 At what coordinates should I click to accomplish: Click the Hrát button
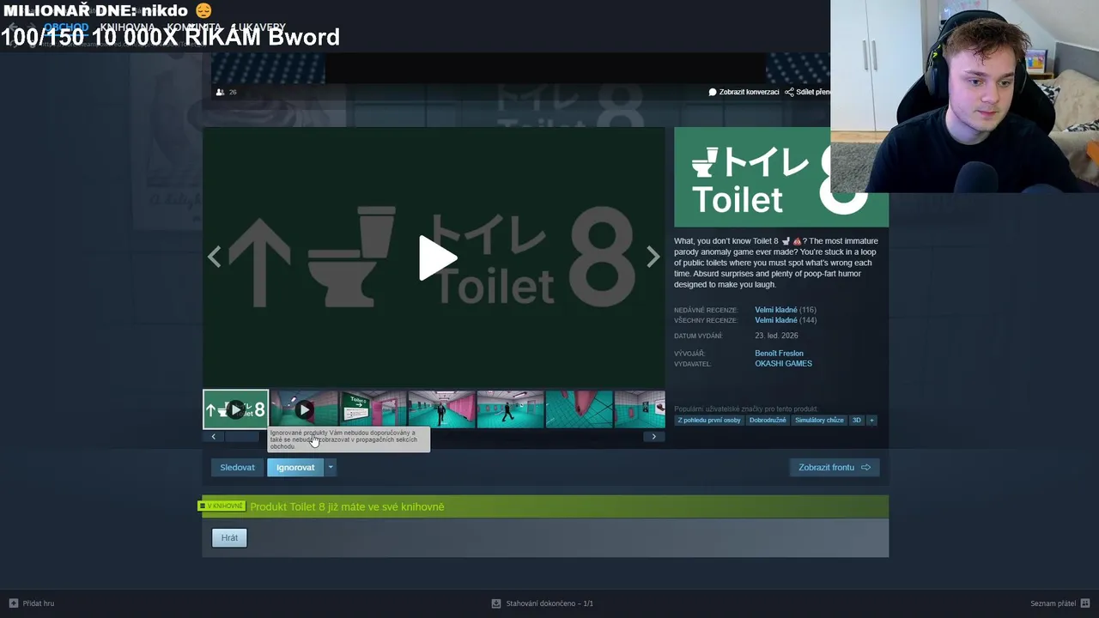click(x=229, y=537)
